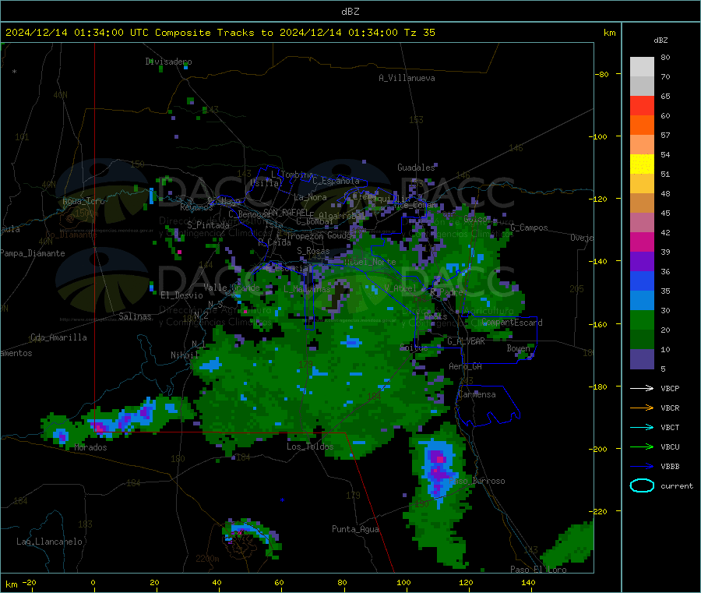Click the cyan 'current' ellipse legend icon
The image size is (701, 593).
click(642, 485)
